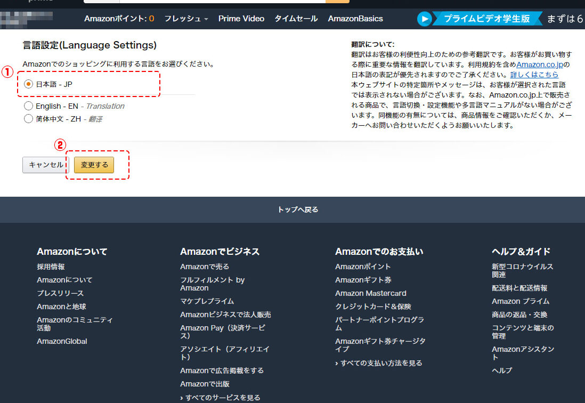Open AmazonGlobal footer link
This screenshot has width=585, height=403.
point(62,341)
